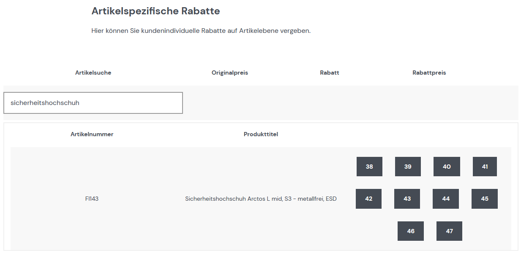Click product title Sicherheitshochschuh Arctos L mid

(261, 199)
